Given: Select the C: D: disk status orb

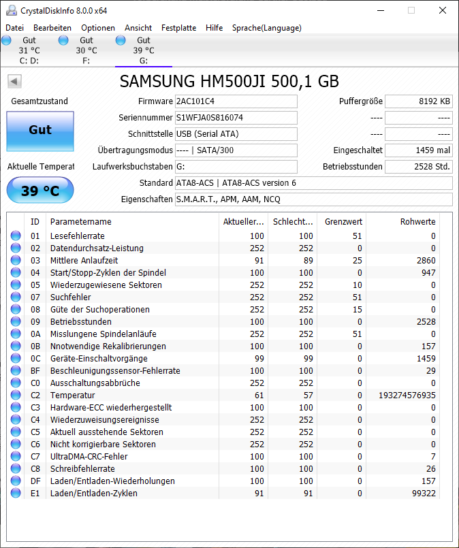Looking at the screenshot, I should (6, 41).
